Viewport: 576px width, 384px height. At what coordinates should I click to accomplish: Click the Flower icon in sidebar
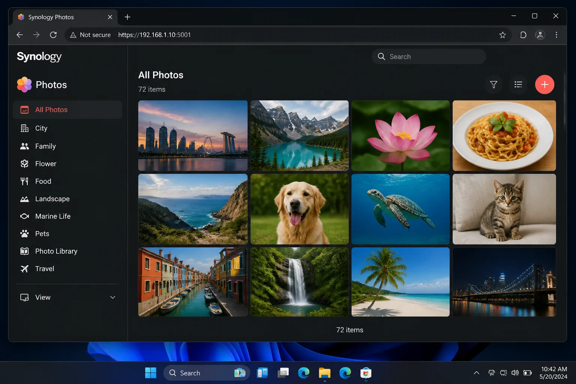tap(24, 164)
